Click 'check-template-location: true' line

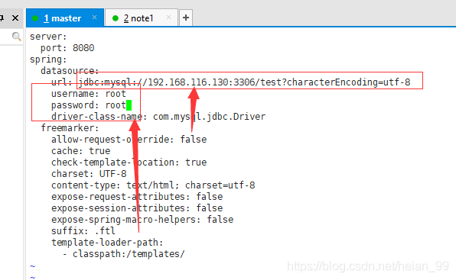129,163
